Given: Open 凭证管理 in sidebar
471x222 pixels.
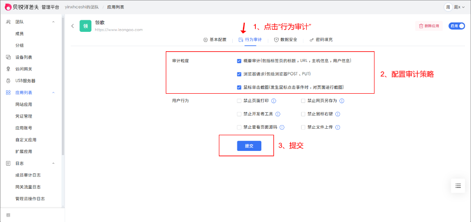Looking at the screenshot, I should (x=24, y=116).
